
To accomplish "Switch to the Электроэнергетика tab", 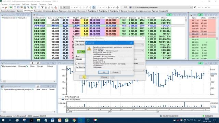I will pyautogui.click(x=143, y=11).
